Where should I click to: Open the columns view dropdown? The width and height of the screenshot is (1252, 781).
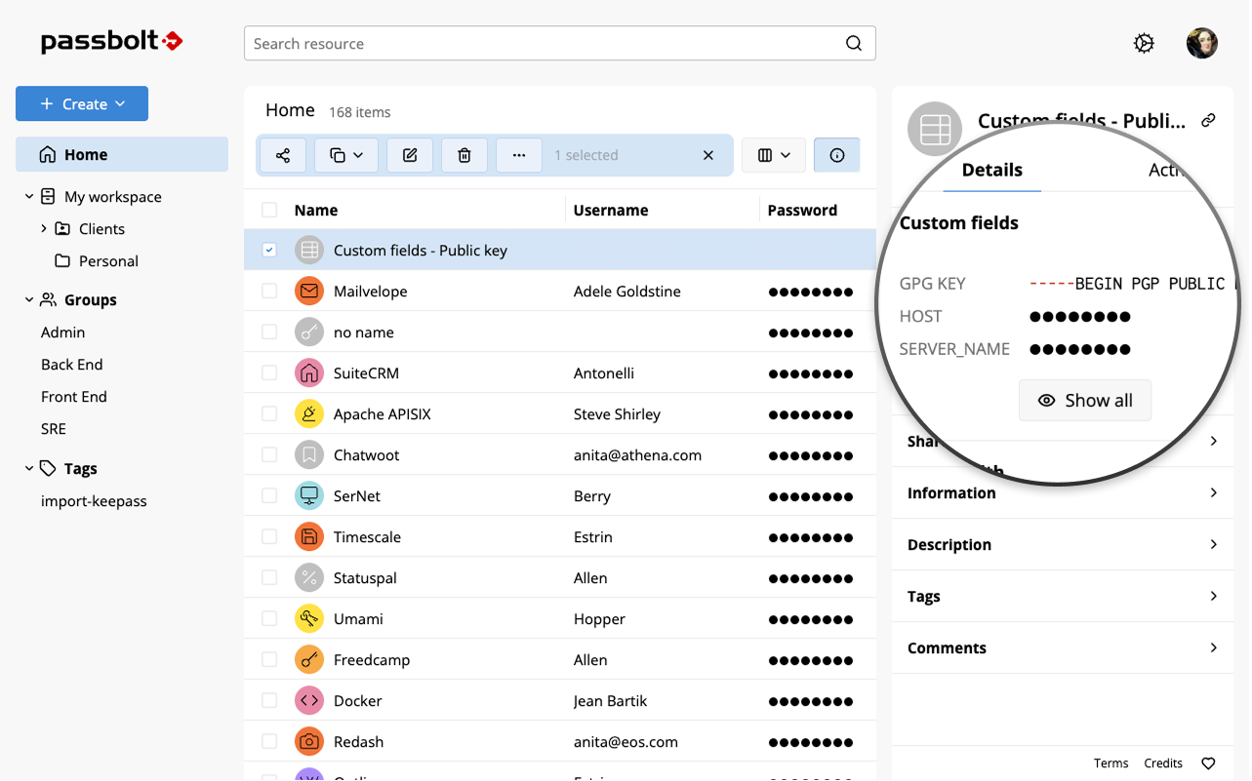pyautogui.click(x=774, y=155)
